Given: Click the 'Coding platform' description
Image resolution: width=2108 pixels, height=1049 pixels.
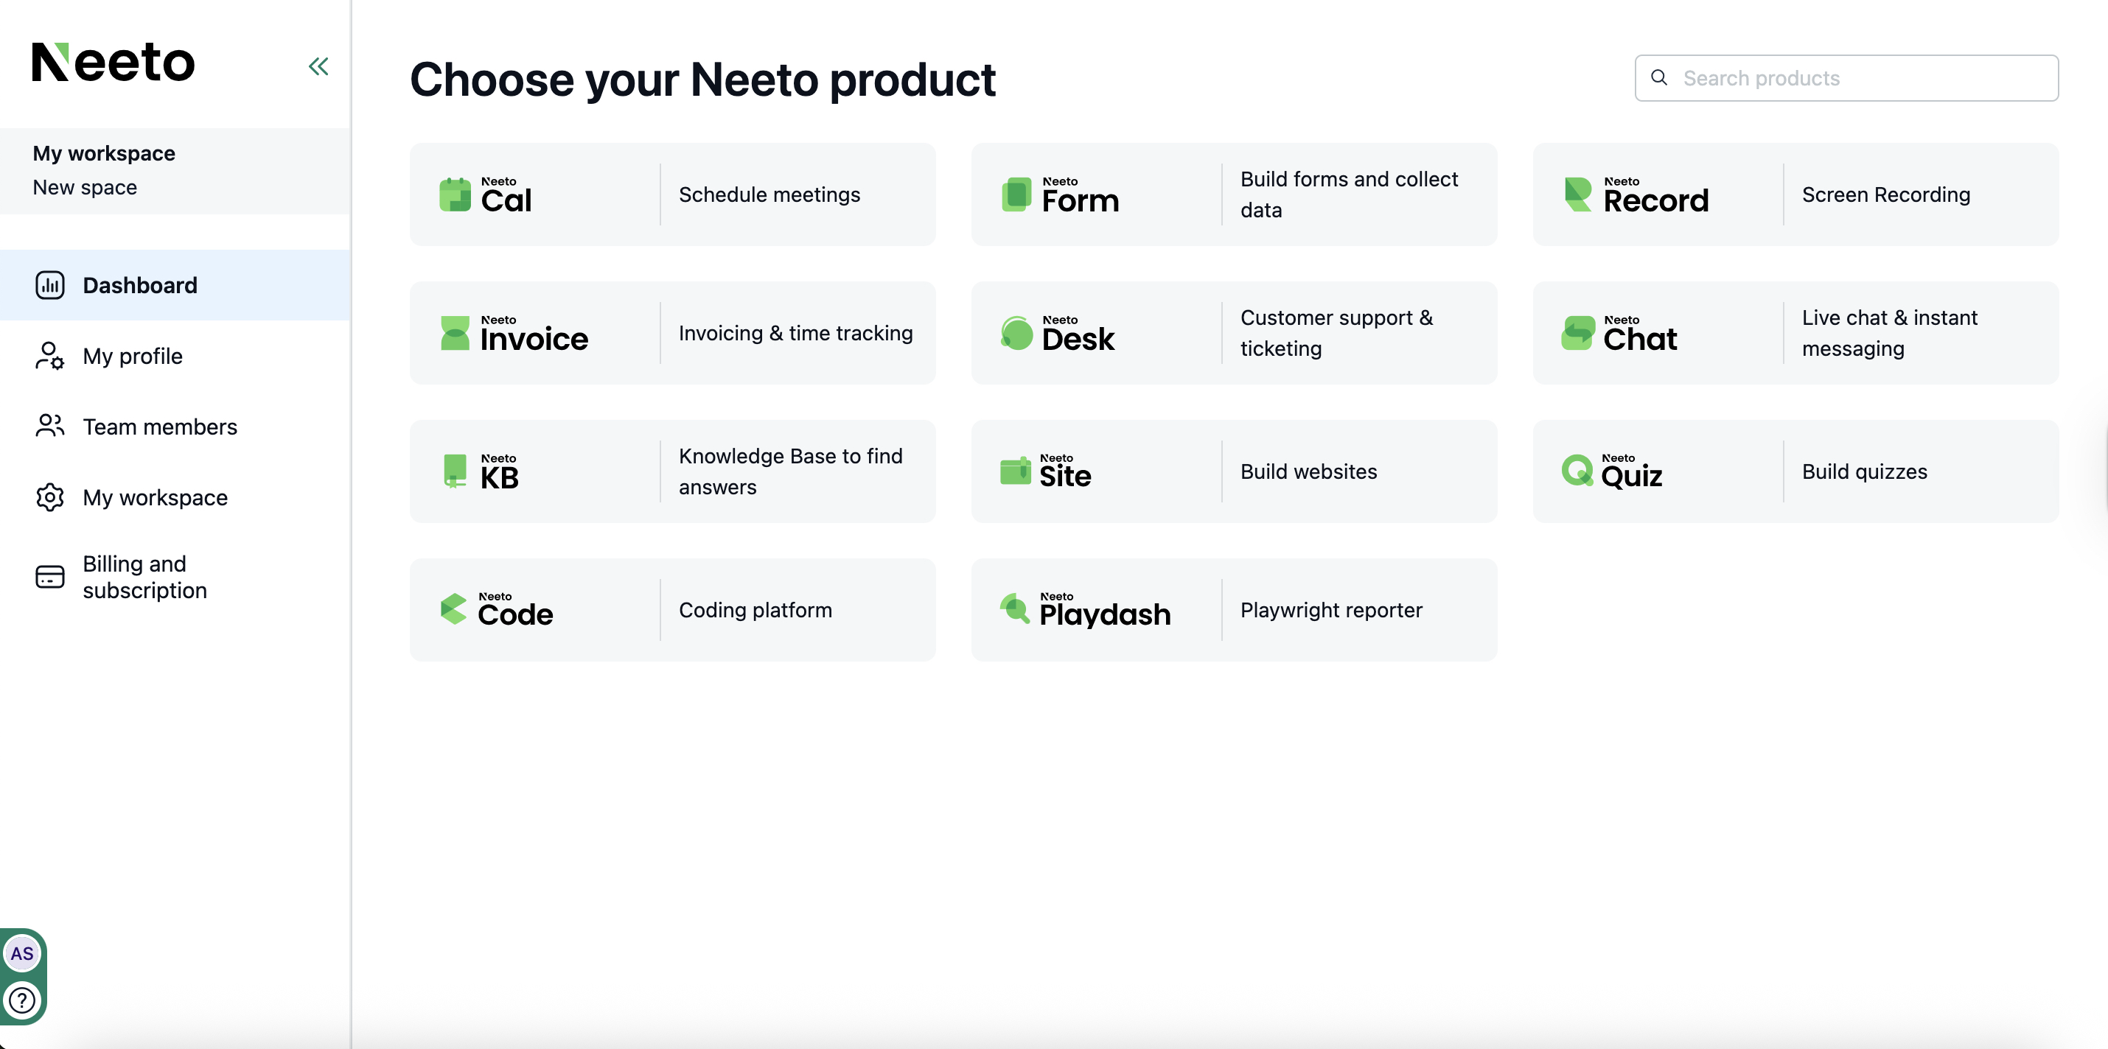Looking at the screenshot, I should pyautogui.click(x=755, y=610).
